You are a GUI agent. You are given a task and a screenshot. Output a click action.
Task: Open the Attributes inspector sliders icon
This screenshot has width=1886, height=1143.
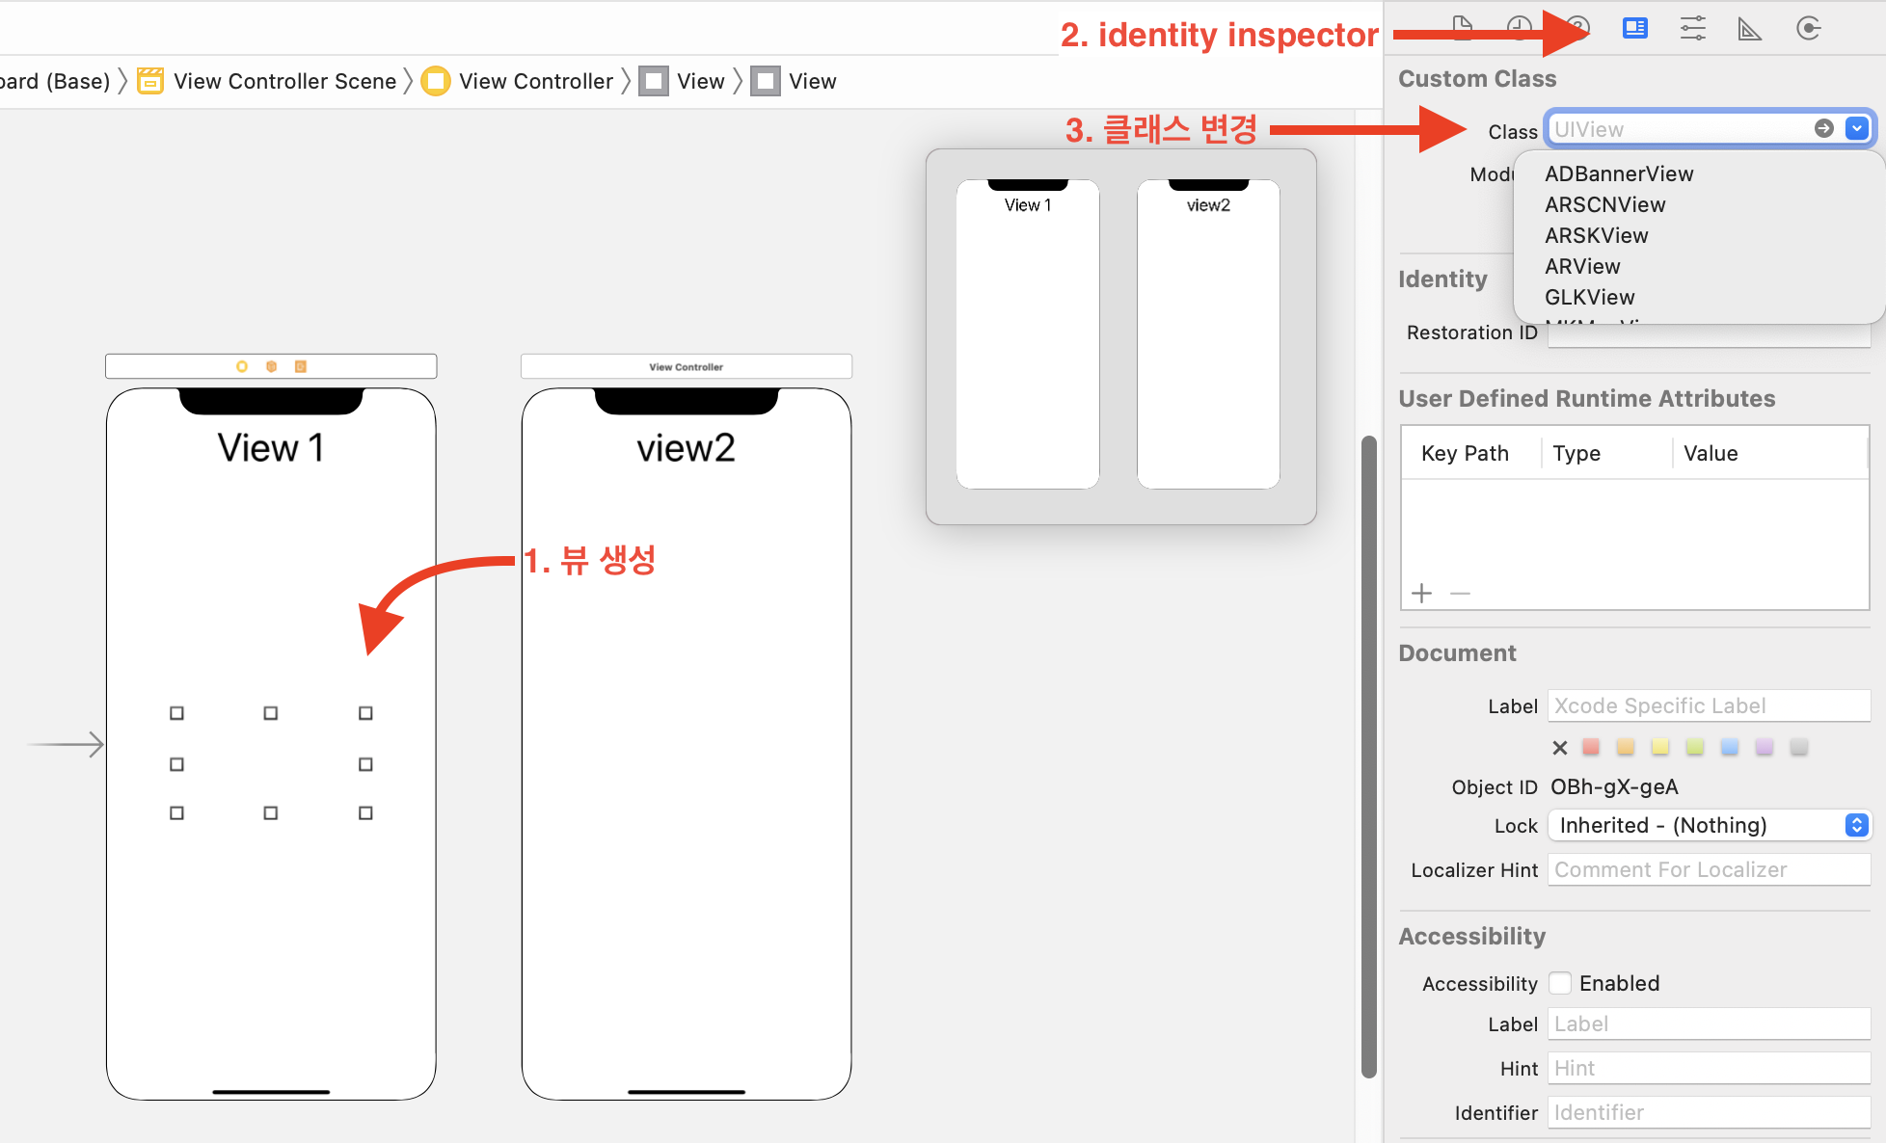coord(1692,29)
